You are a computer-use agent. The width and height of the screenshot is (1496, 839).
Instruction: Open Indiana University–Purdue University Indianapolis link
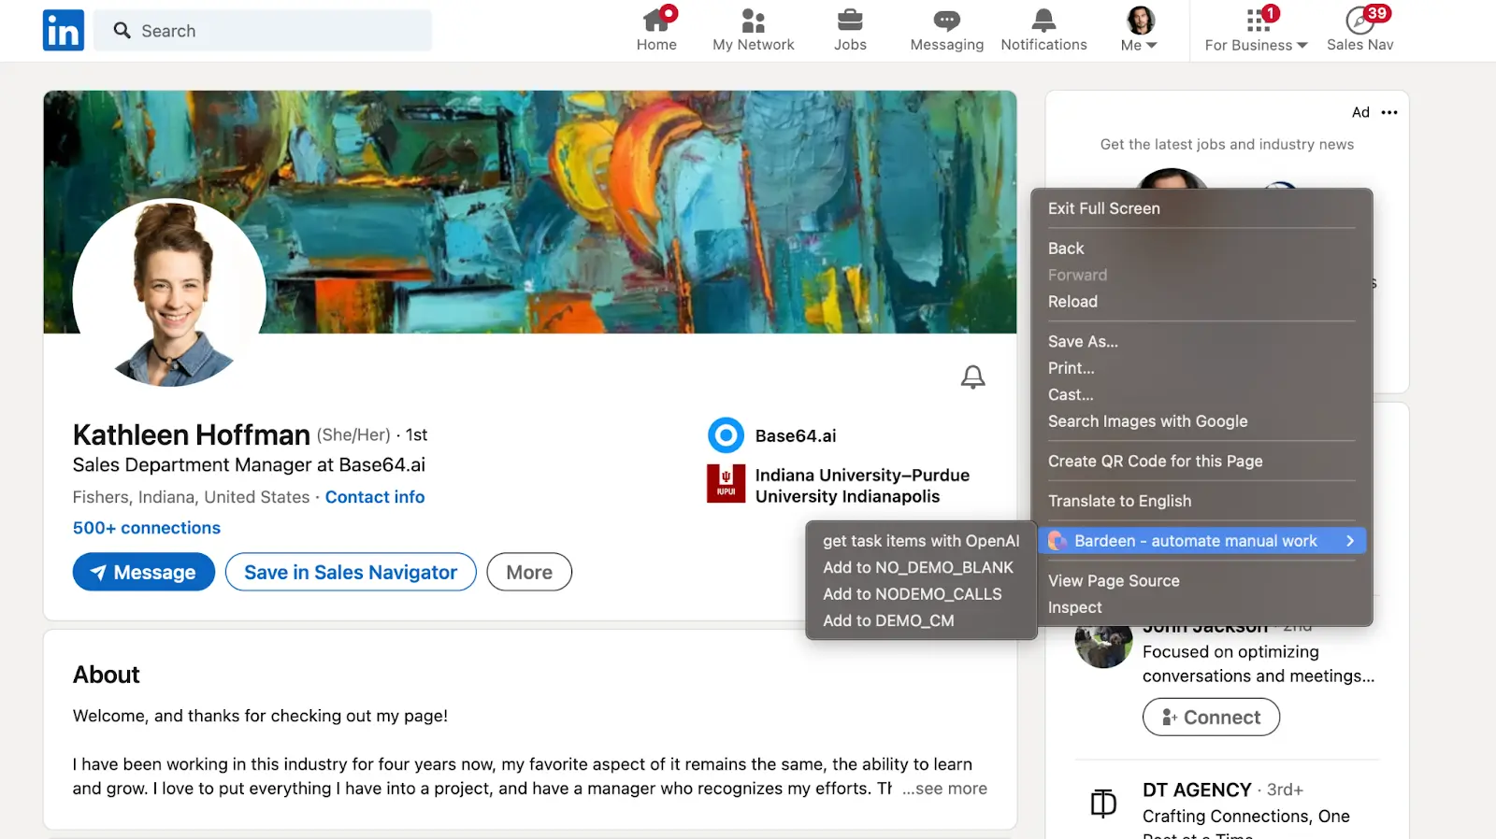(x=862, y=486)
